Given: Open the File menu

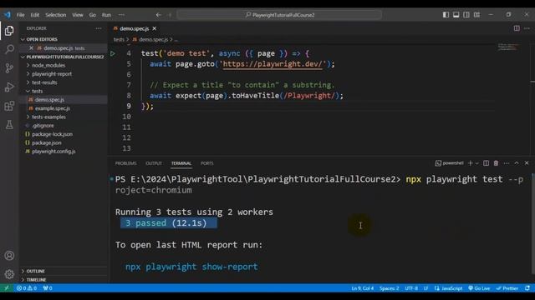Looking at the screenshot, I should [20, 15].
